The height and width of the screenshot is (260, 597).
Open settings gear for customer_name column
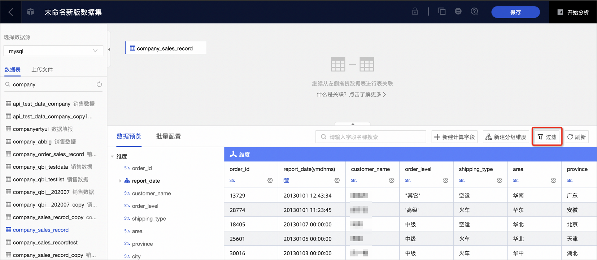391,181
